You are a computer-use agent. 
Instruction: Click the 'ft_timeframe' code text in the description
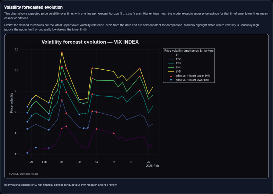coord(130,14)
